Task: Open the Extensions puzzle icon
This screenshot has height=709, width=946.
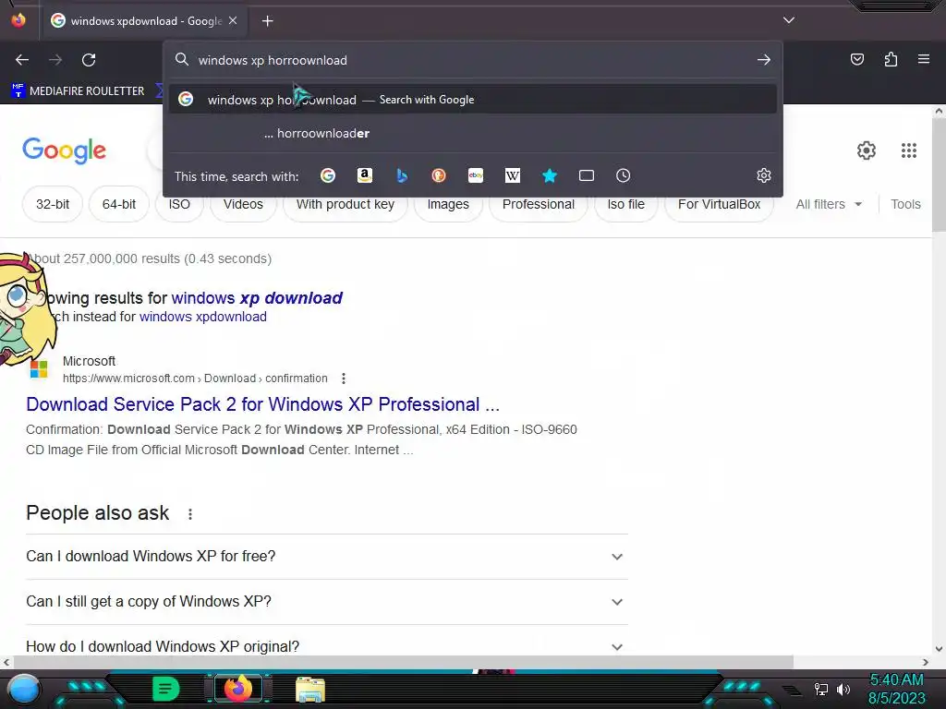Action: pyautogui.click(x=891, y=59)
